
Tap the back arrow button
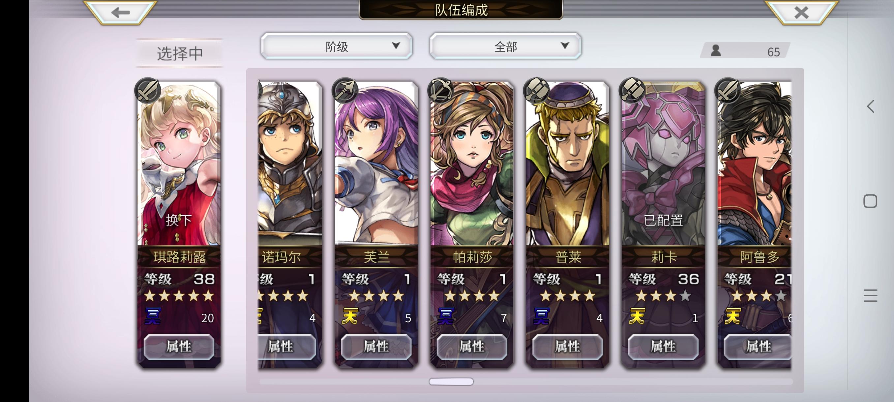pos(120,13)
